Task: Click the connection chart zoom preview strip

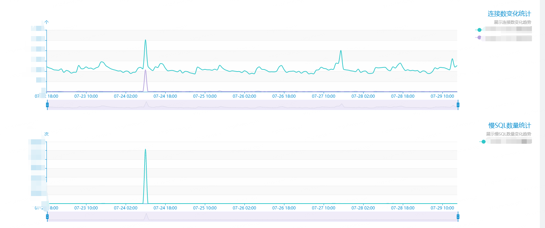Action: (x=252, y=105)
